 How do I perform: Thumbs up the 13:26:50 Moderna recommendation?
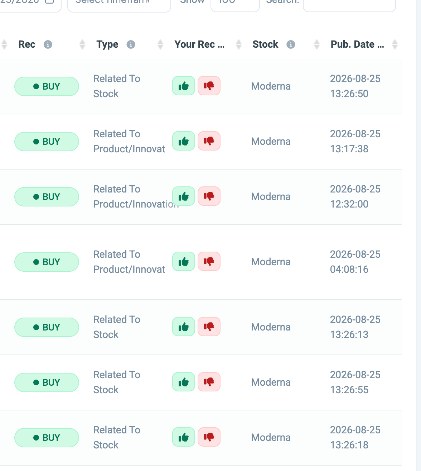pyautogui.click(x=184, y=86)
